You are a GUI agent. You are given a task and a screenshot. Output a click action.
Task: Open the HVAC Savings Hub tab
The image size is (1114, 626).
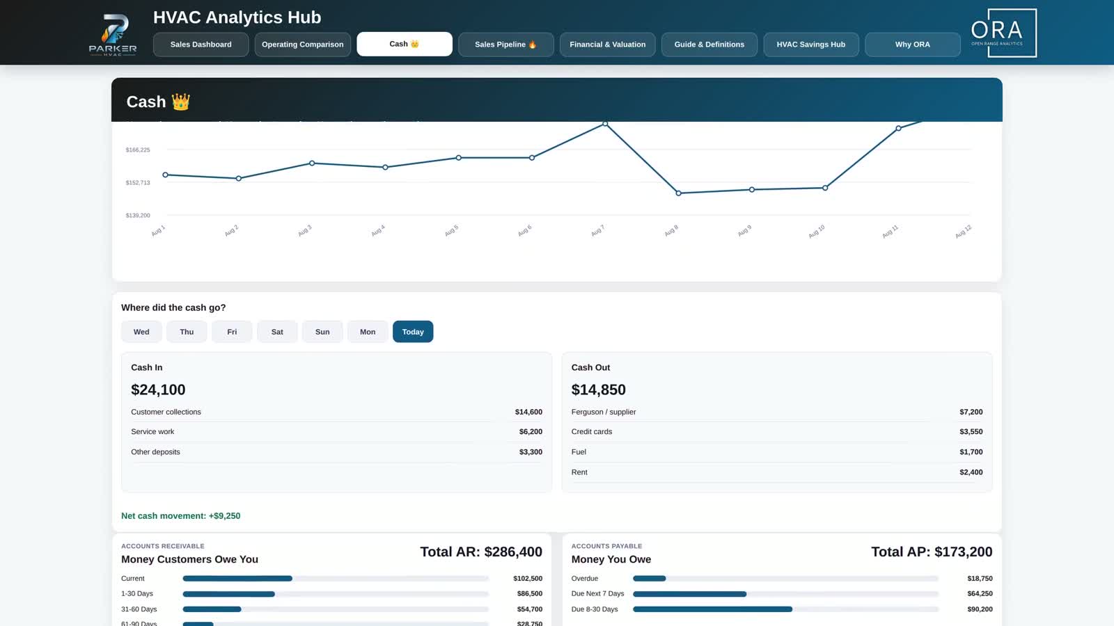(811, 45)
